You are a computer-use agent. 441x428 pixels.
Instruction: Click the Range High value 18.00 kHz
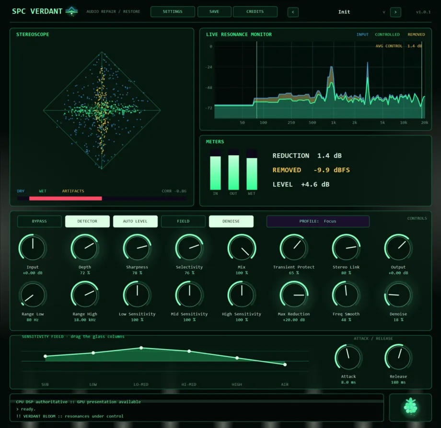(x=85, y=320)
